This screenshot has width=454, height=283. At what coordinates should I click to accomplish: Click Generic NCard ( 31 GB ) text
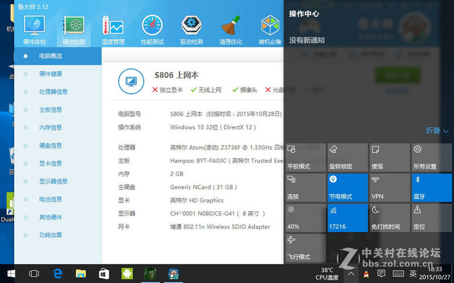tap(204, 187)
